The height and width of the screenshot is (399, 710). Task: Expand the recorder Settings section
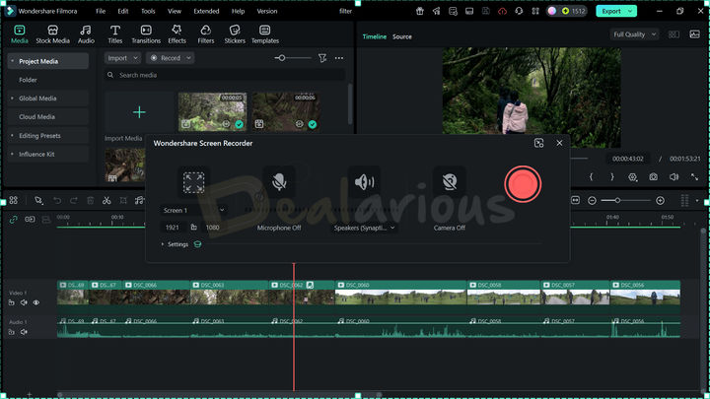click(x=175, y=244)
